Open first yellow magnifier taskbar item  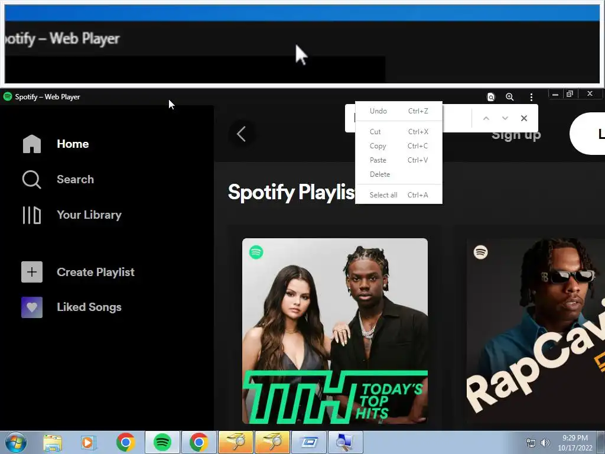pos(235,442)
